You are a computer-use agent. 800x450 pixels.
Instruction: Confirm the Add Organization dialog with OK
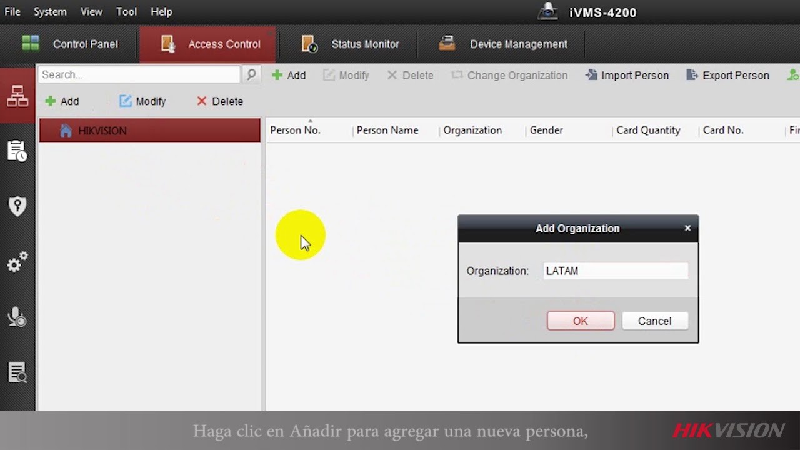pyautogui.click(x=581, y=321)
